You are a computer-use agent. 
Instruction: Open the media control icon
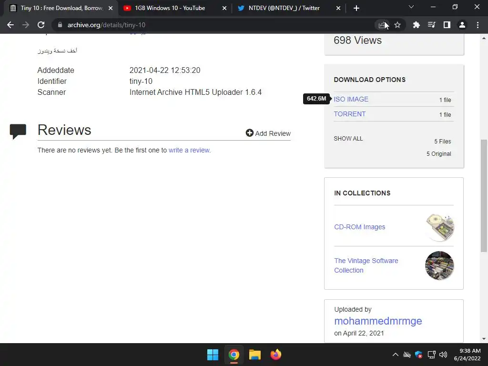(x=432, y=25)
